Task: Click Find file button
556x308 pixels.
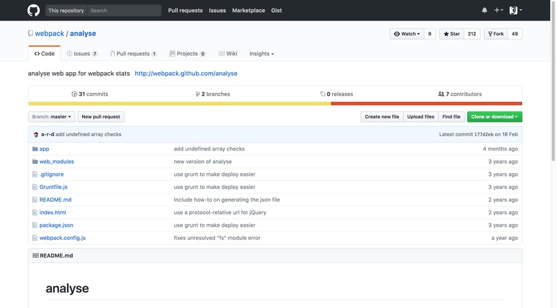Action: pyautogui.click(x=451, y=117)
